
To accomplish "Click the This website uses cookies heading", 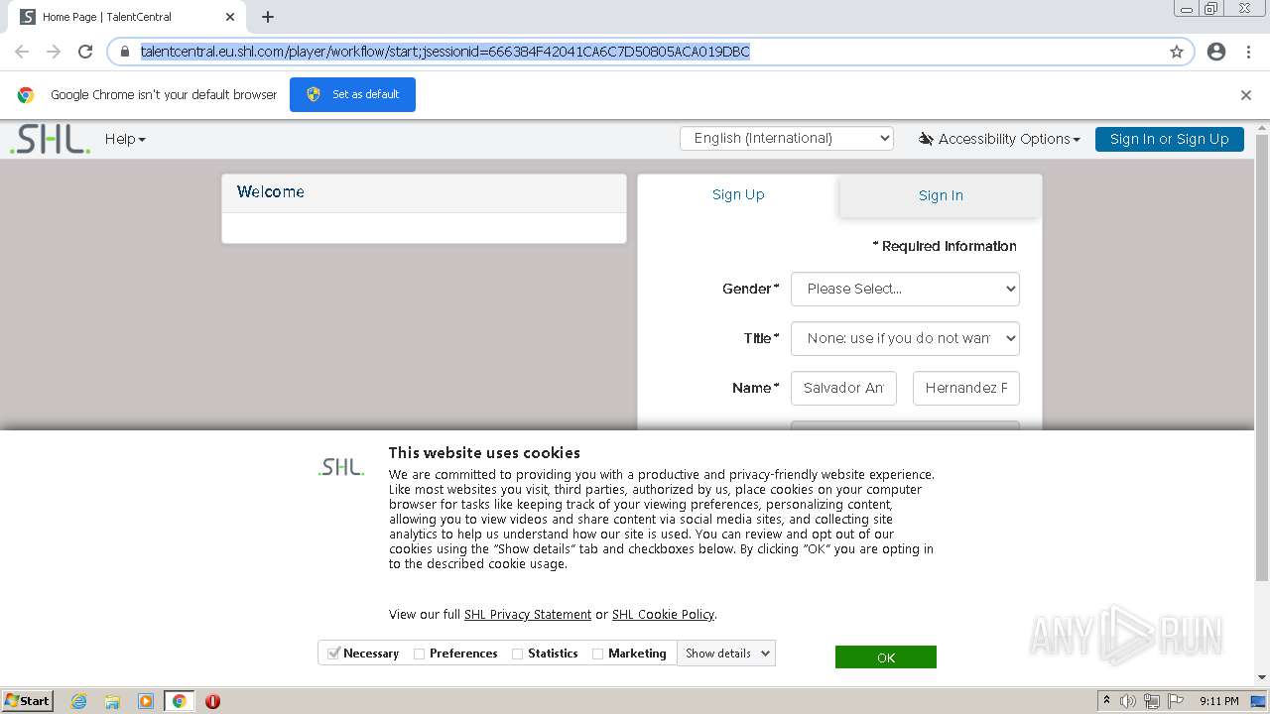I will click(x=484, y=452).
